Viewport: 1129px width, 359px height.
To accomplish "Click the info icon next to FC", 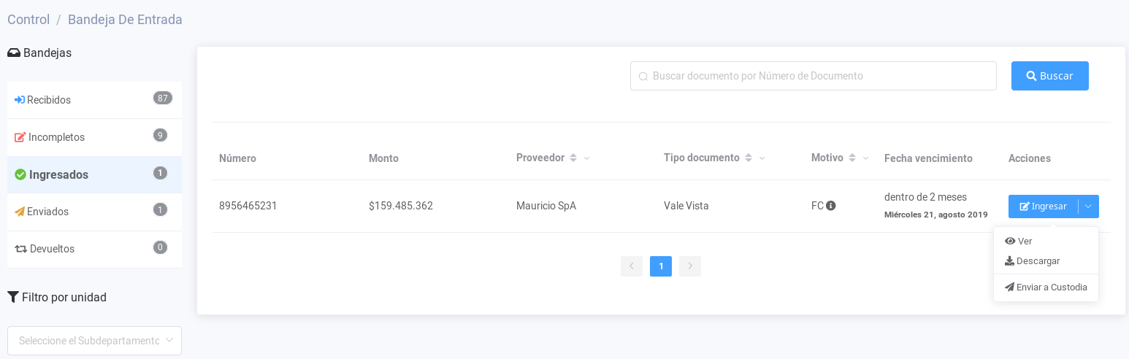I will coord(831,206).
